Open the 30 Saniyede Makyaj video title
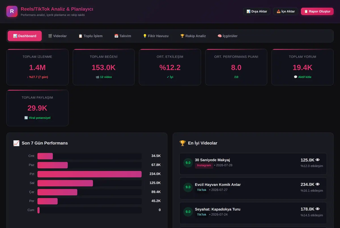The height and width of the screenshot is (228, 340). tap(212, 160)
